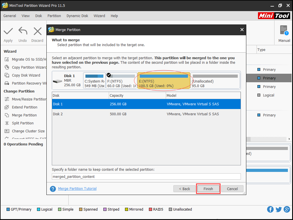Click the Change Partition section heading
The image size is (293, 220).
(x=19, y=91)
